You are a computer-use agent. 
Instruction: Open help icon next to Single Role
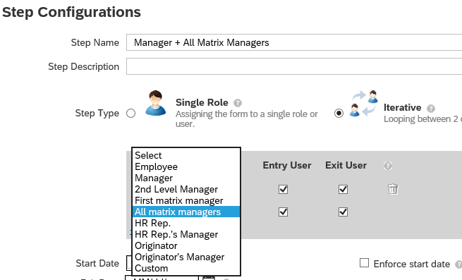[238, 103]
